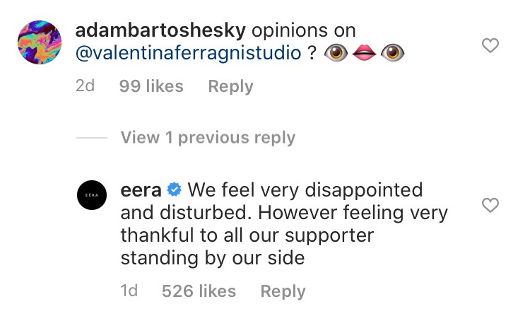Click eera's blue verified badge

pyautogui.click(x=175, y=190)
